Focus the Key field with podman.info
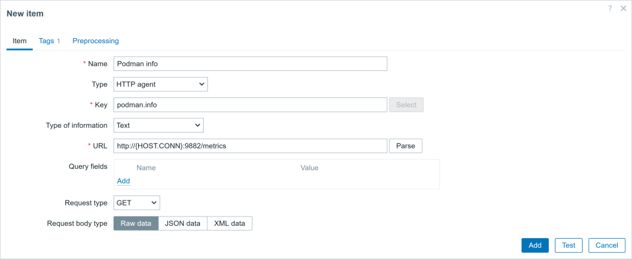This screenshot has width=632, height=259. click(x=251, y=105)
